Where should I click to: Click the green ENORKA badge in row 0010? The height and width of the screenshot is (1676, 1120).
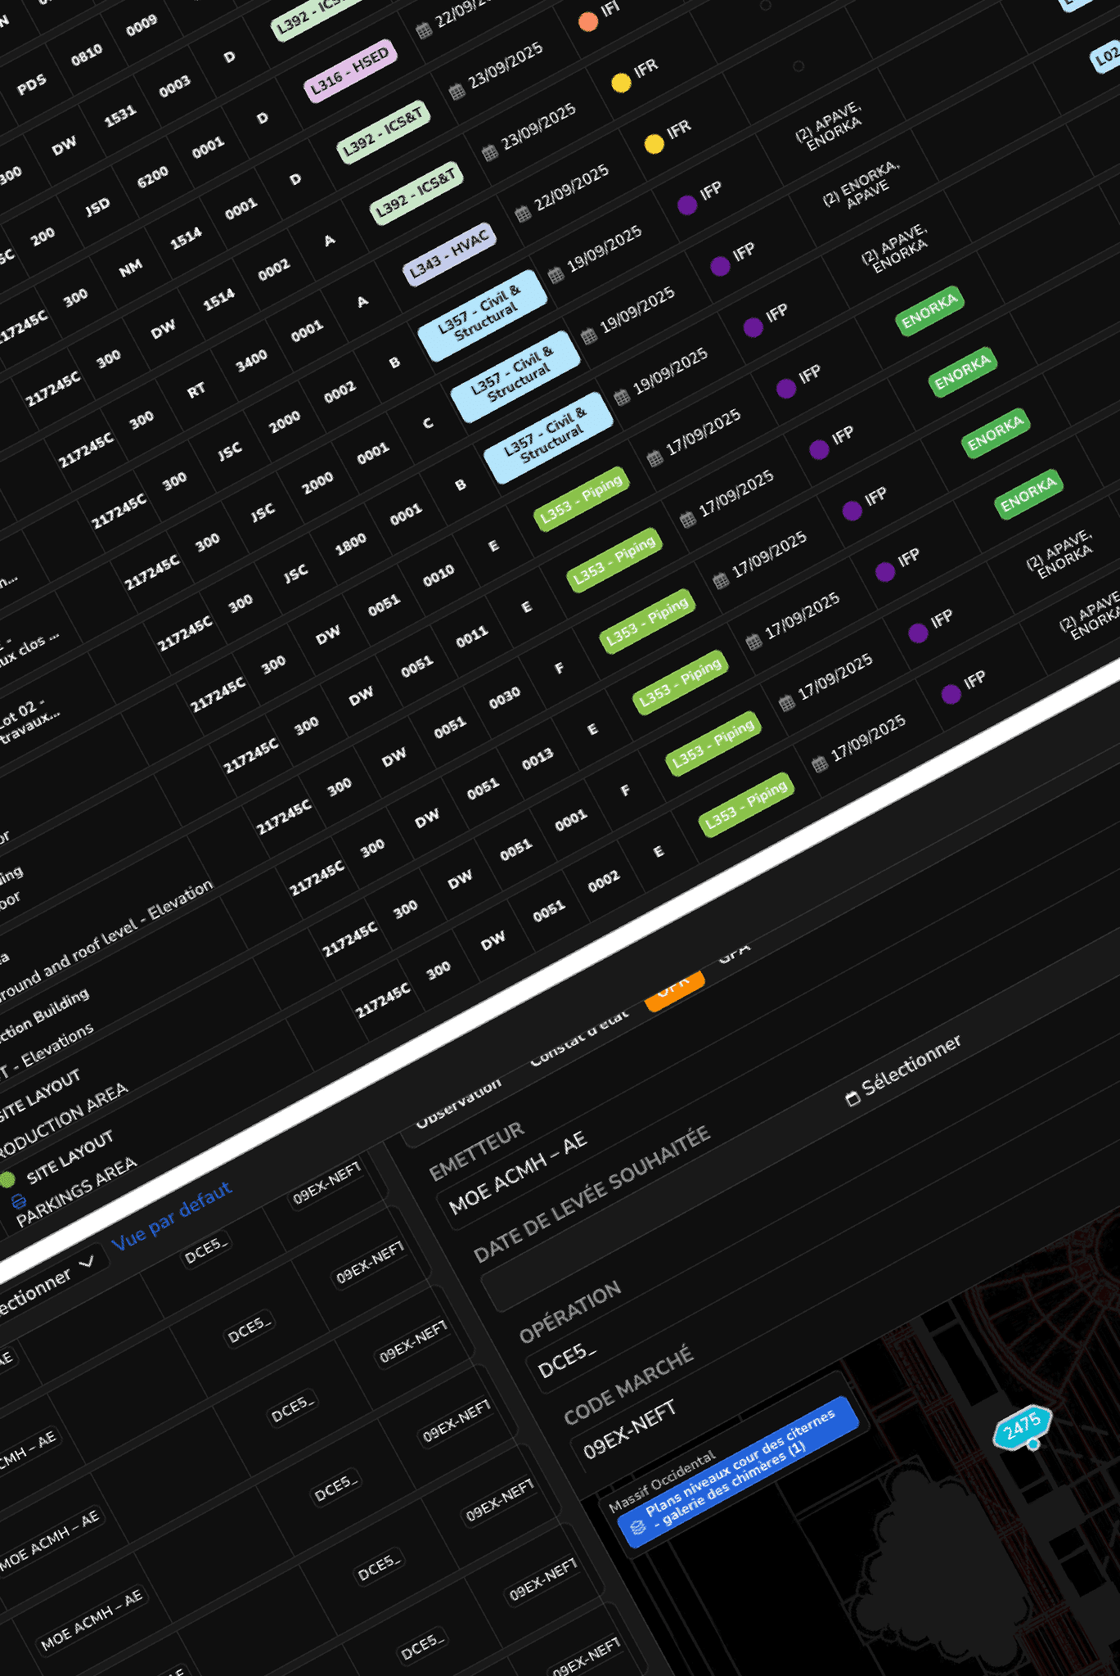(x=929, y=311)
